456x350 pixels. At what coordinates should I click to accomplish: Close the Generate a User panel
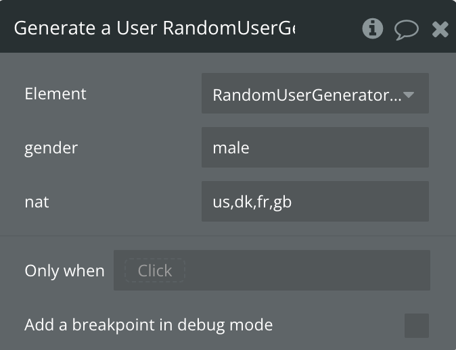[440, 29]
